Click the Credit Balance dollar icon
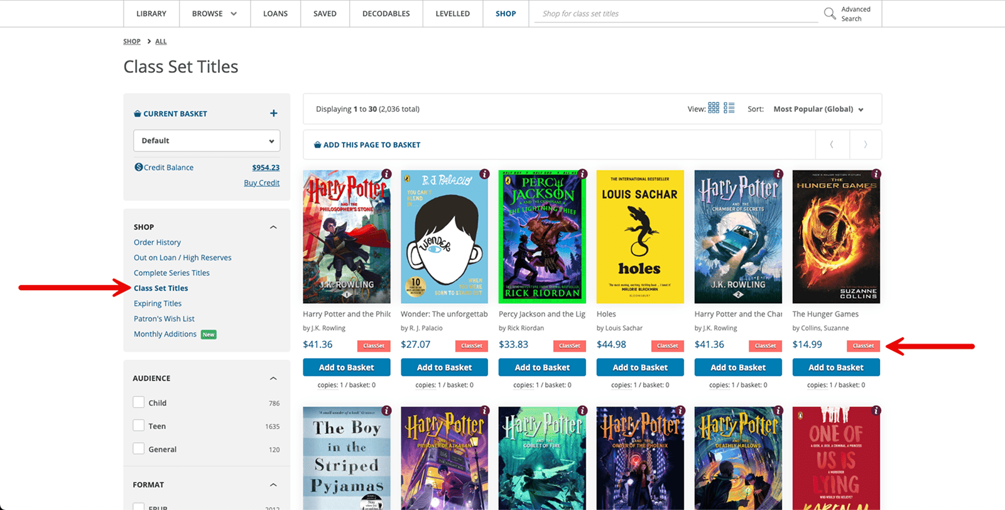The image size is (1005, 510). click(x=138, y=167)
